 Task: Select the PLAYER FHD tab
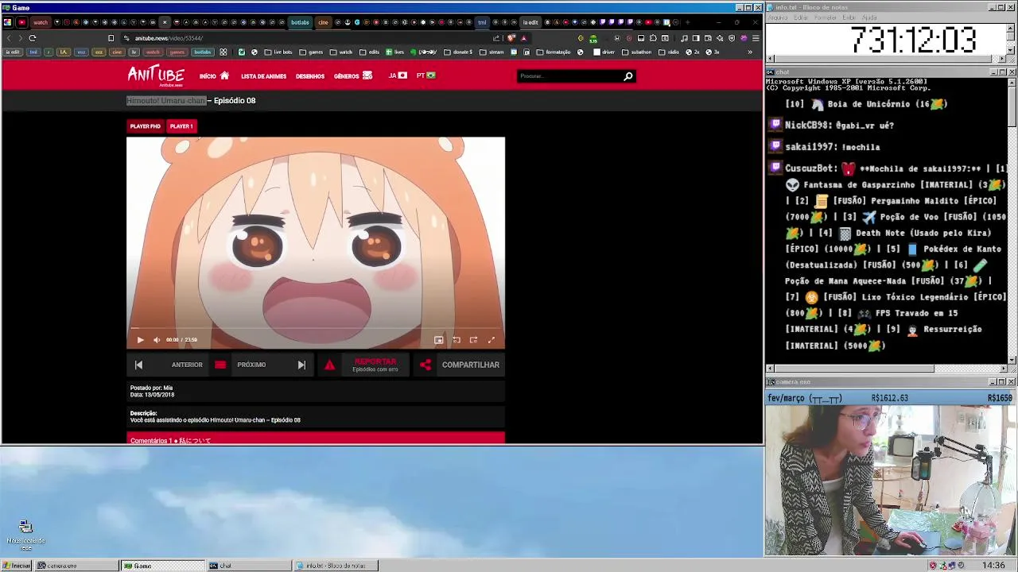click(x=146, y=126)
